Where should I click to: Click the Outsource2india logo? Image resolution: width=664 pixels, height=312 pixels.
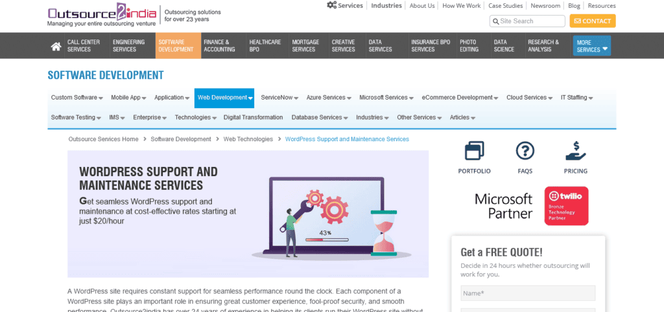102,15
